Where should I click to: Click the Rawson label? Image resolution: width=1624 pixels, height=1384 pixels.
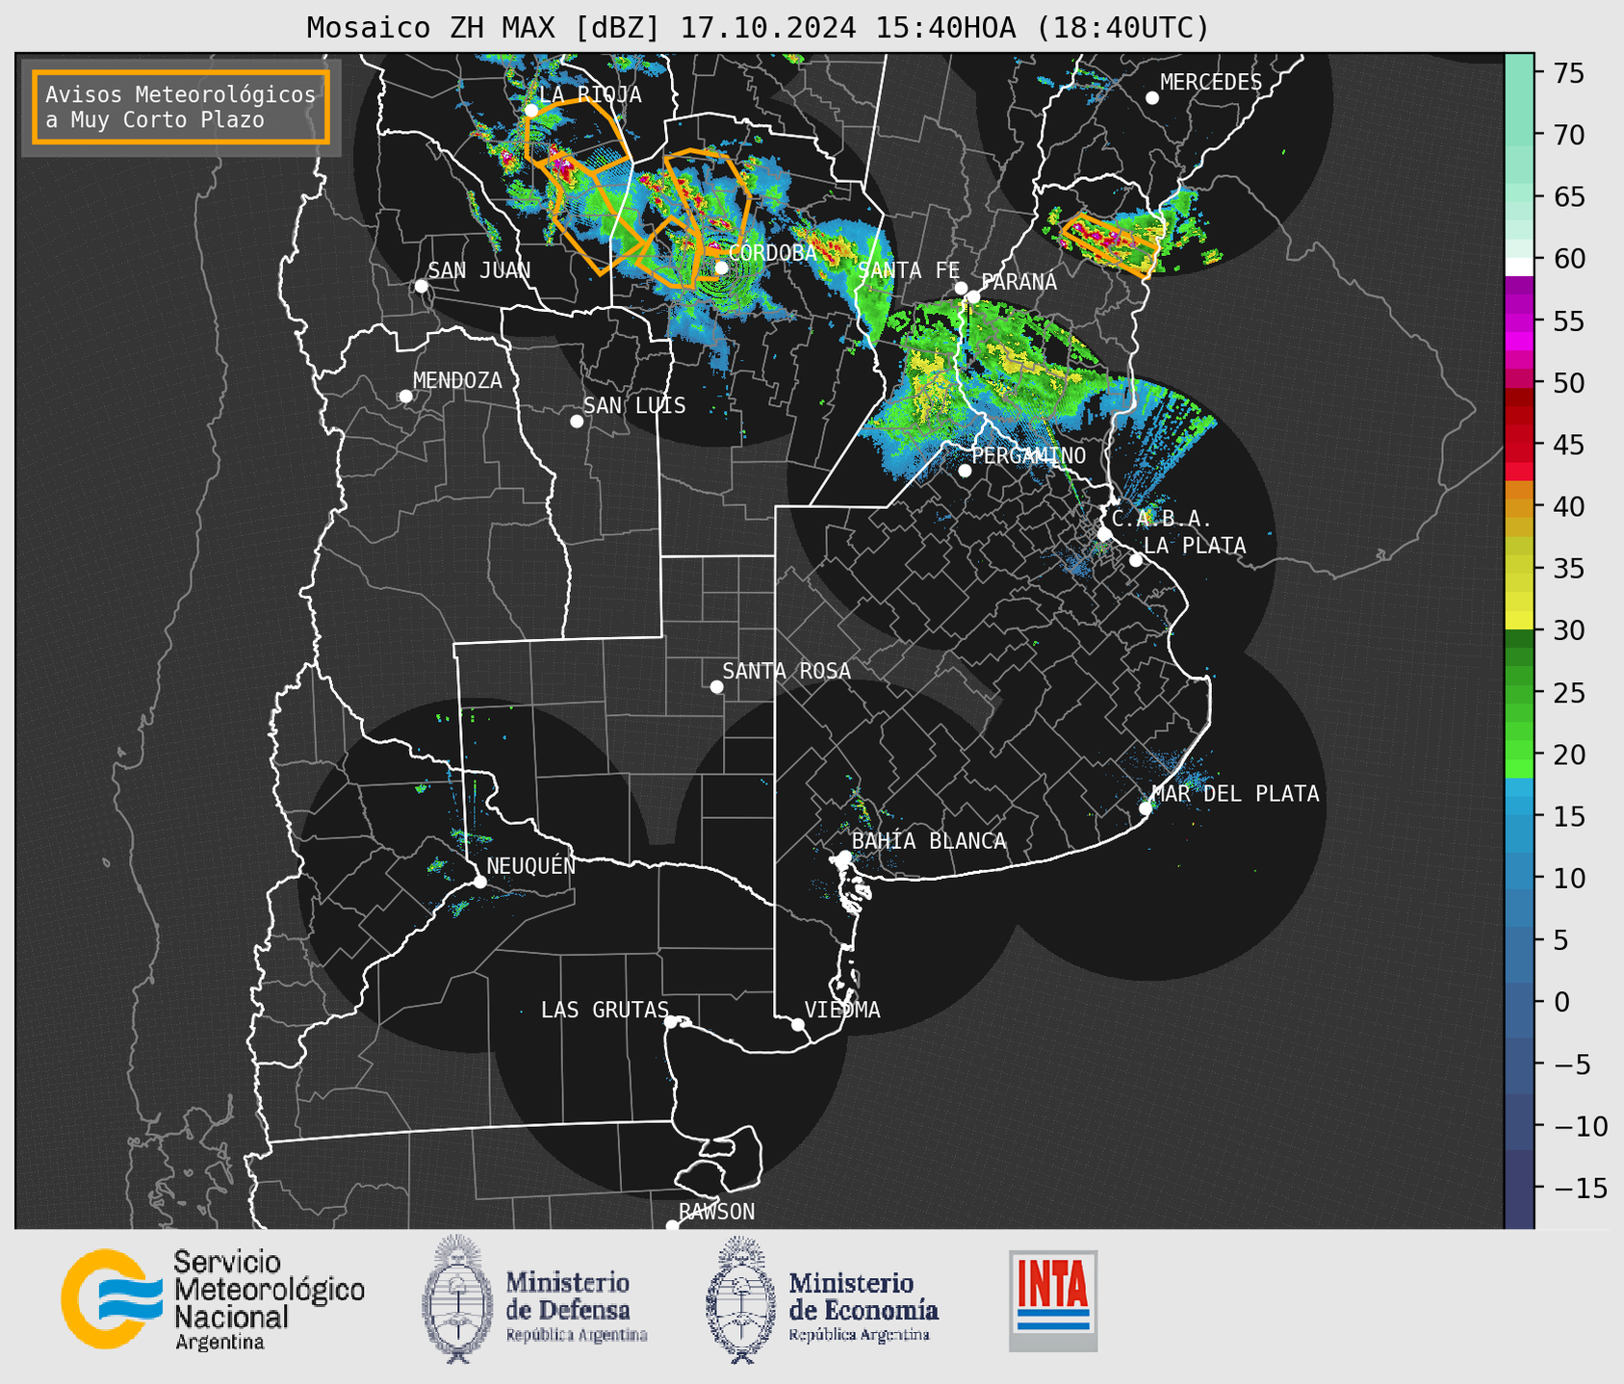716,1212
